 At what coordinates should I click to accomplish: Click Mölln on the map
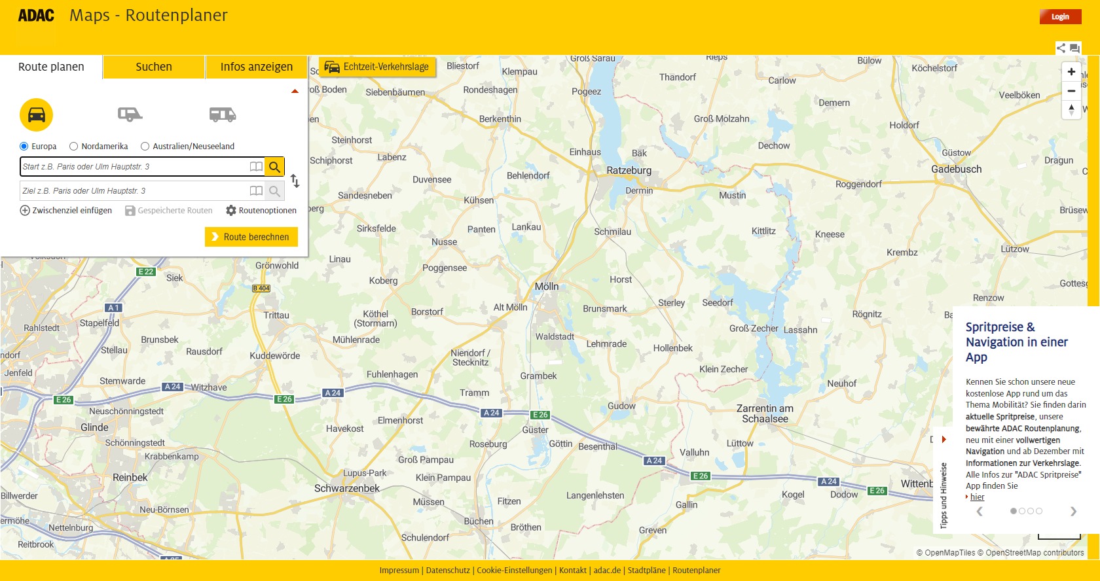(547, 287)
